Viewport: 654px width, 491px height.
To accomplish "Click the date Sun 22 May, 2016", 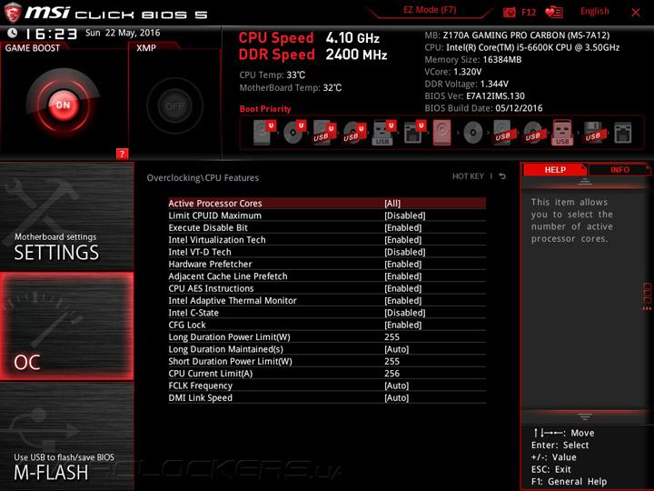I will coord(123,33).
